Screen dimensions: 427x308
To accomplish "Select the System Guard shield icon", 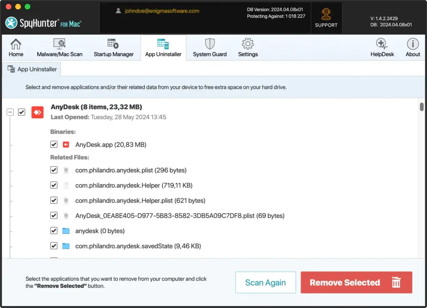I will 209,44.
